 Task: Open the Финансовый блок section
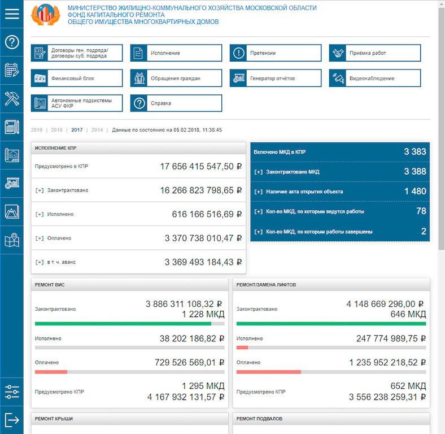click(x=77, y=78)
